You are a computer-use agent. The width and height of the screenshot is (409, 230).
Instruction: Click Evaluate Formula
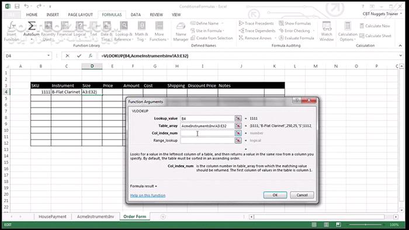(296, 38)
